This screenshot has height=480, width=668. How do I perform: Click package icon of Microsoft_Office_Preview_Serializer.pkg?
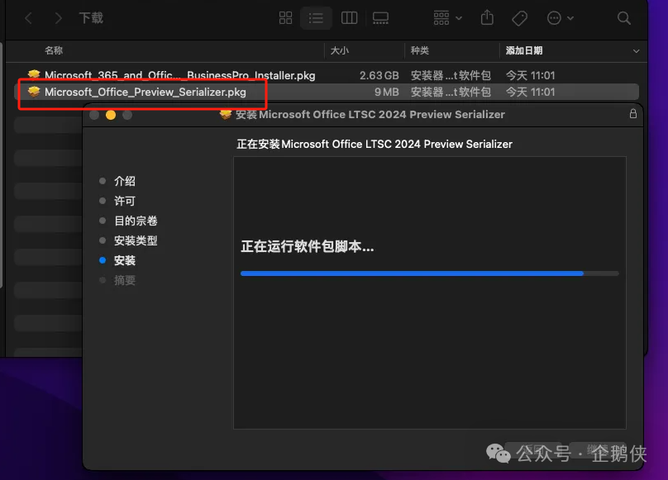pos(34,91)
